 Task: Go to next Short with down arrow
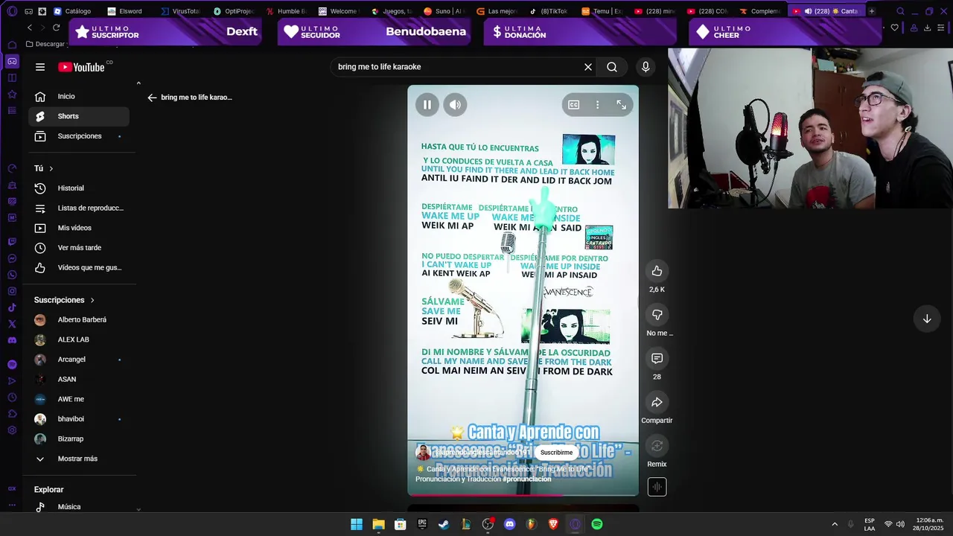tap(927, 319)
